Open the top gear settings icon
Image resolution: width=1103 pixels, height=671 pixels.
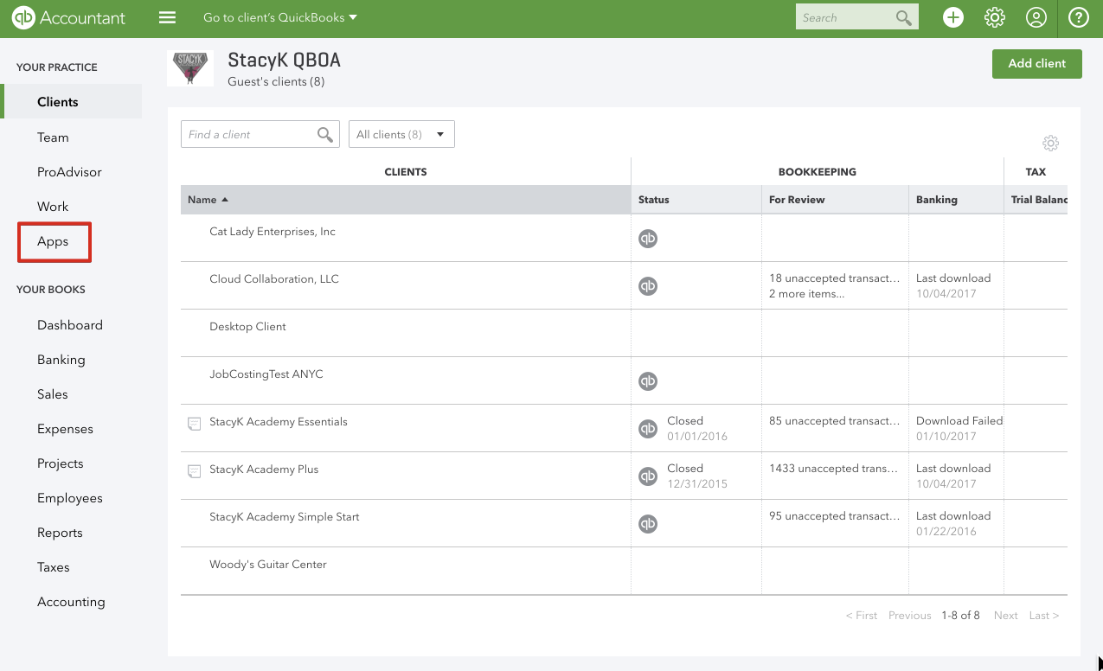pos(995,18)
